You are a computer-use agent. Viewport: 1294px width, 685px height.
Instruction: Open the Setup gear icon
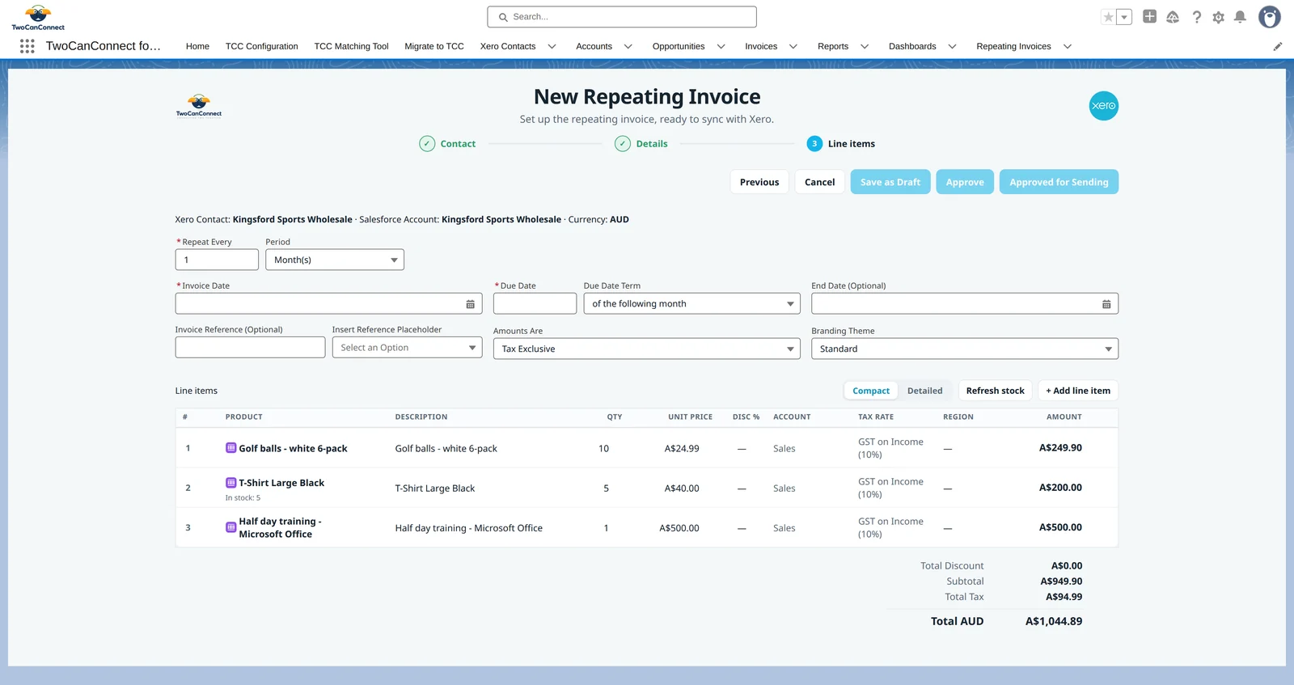click(x=1219, y=17)
